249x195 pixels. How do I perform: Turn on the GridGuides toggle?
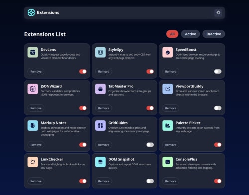coord(150,145)
